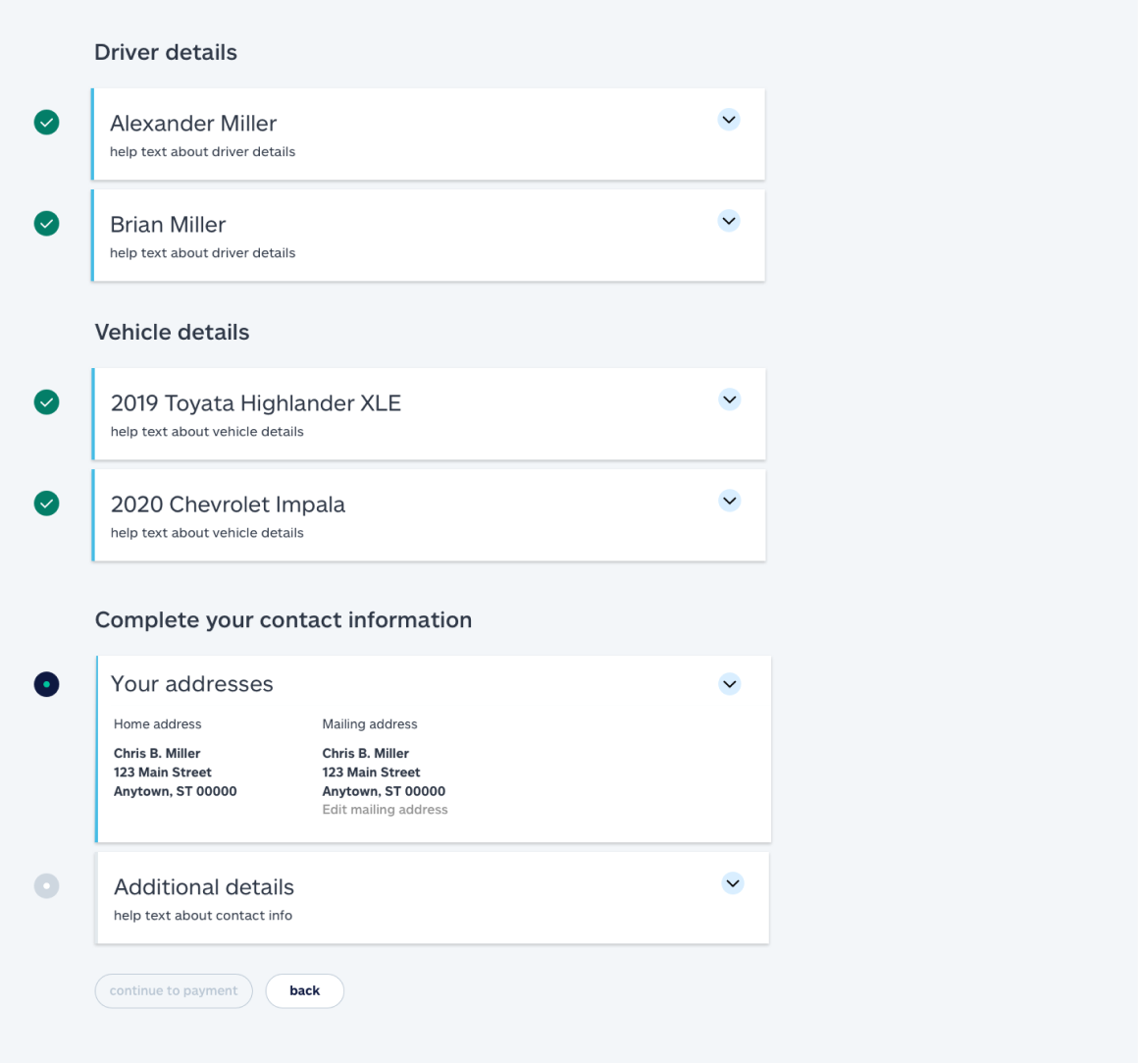1138x1063 pixels.
Task: Click help text under Alexander Miller
Action: pos(202,152)
